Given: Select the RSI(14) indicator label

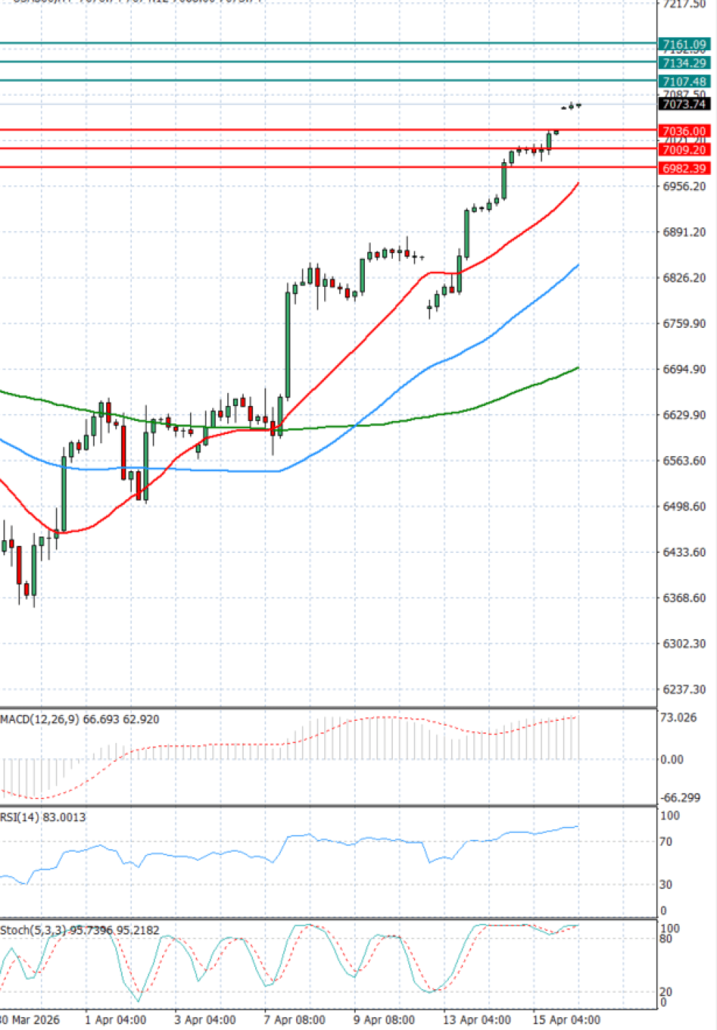Looking at the screenshot, I should (23, 817).
